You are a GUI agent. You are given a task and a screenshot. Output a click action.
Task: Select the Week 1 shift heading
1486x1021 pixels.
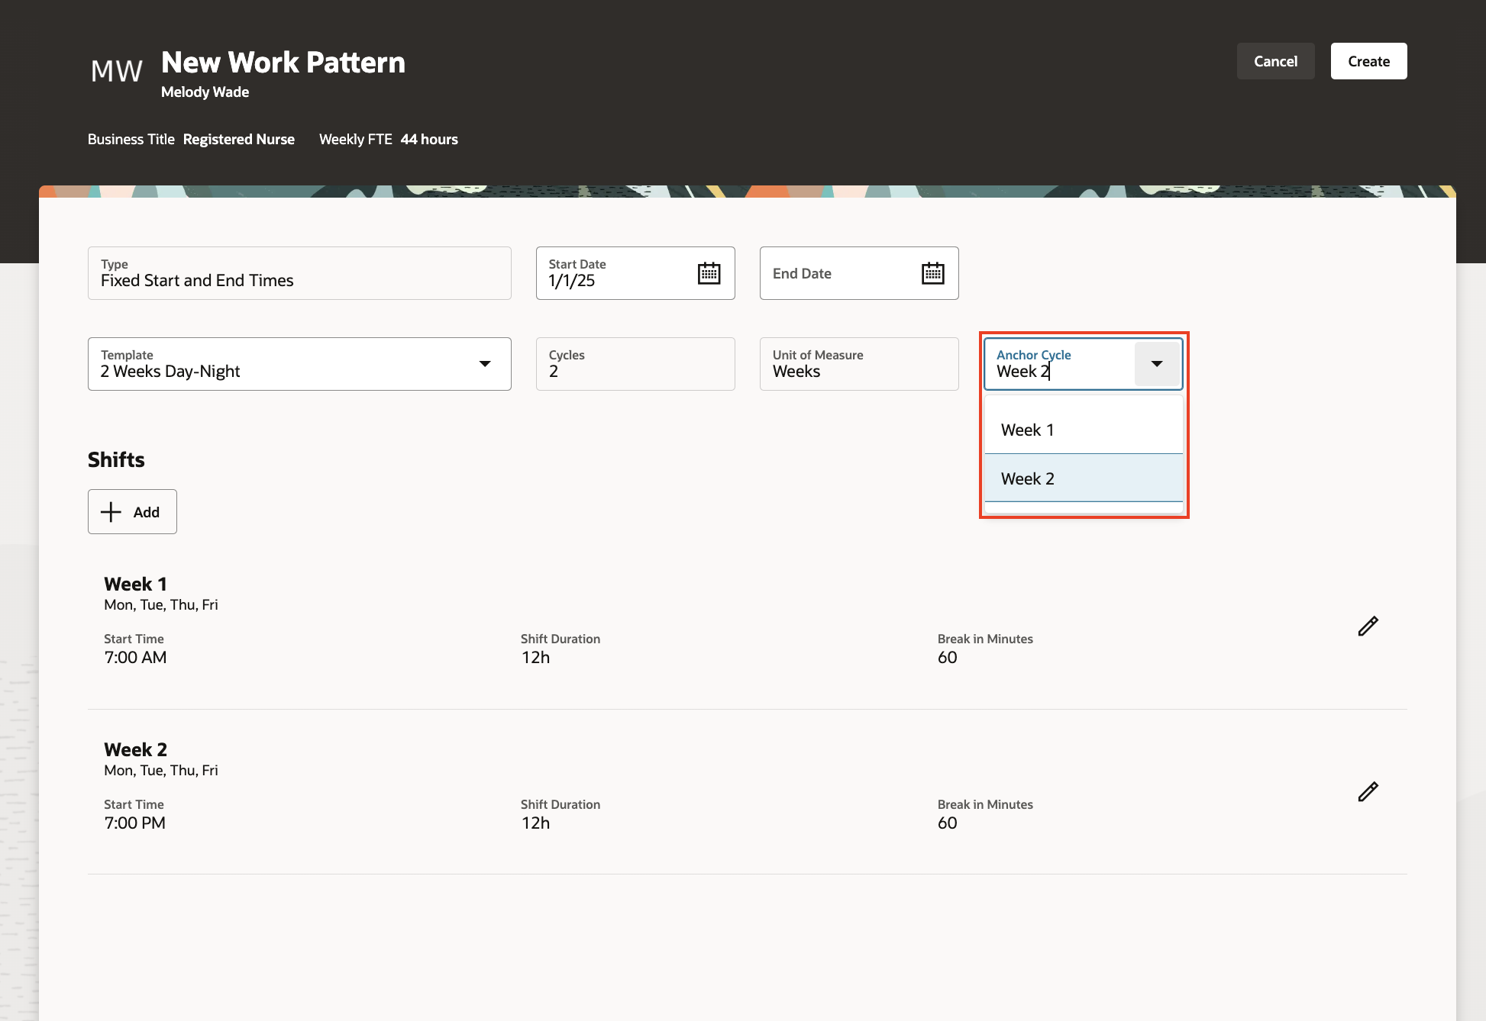click(x=135, y=585)
